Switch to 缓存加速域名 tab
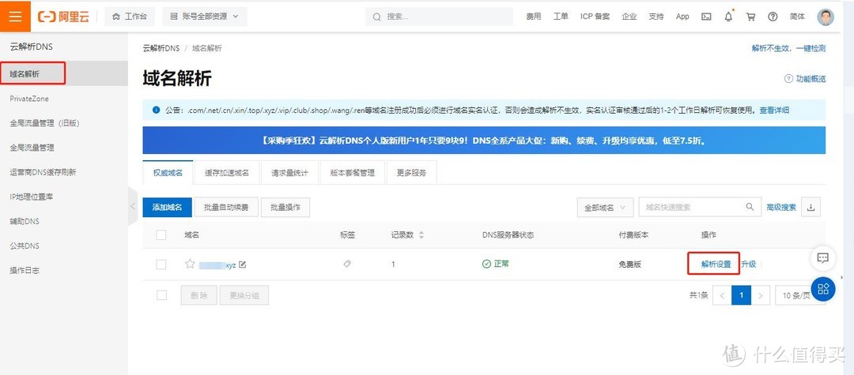Image resolution: width=854 pixels, height=375 pixels. coord(227,173)
